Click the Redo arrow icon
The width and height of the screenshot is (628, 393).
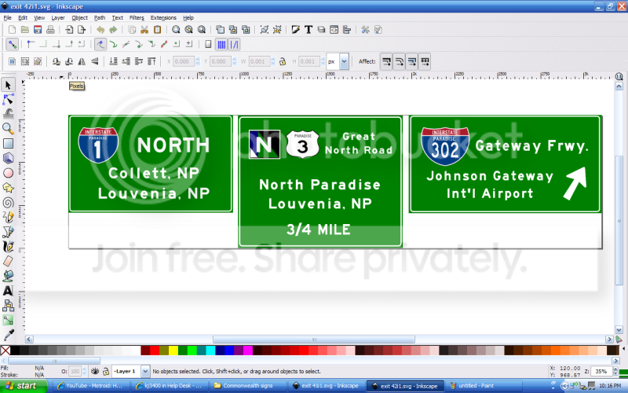tap(113, 30)
